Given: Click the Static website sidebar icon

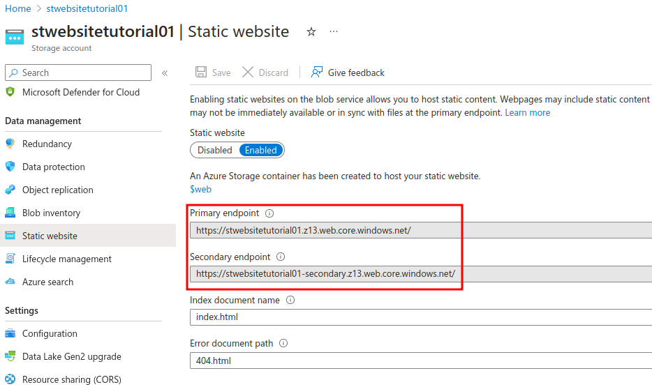Looking at the screenshot, I should pyautogui.click(x=10, y=236).
